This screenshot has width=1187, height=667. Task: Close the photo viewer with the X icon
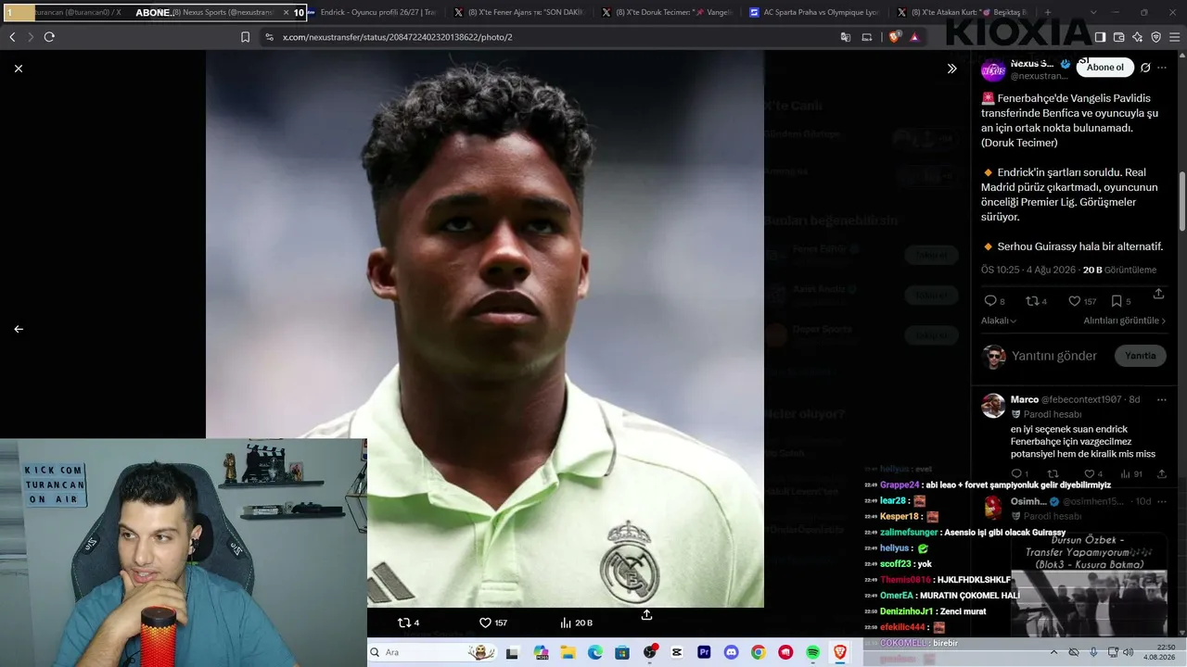19,69
